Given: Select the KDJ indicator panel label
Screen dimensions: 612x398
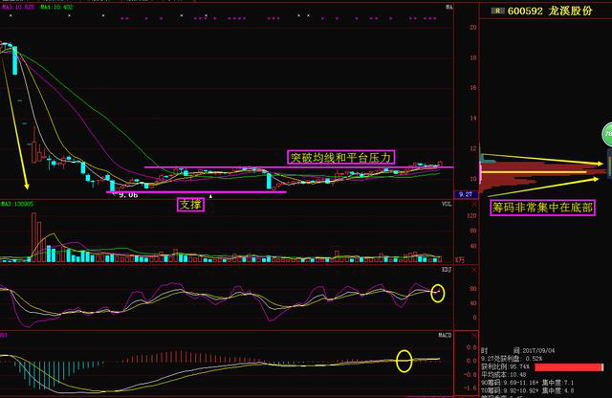Looking at the screenshot, I should [446, 271].
